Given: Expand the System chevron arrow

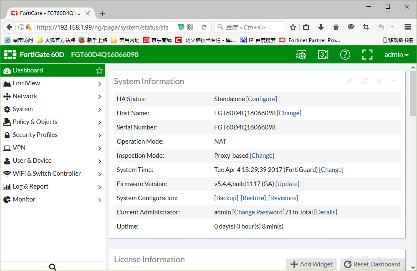Looking at the screenshot, I should click(x=99, y=109).
